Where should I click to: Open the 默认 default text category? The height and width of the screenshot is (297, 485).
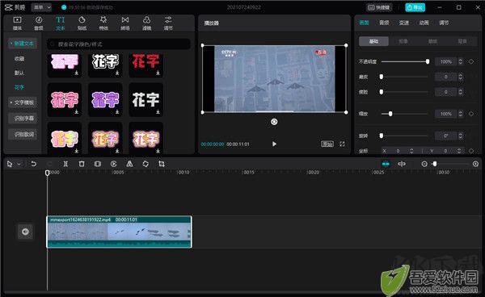point(19,73)
